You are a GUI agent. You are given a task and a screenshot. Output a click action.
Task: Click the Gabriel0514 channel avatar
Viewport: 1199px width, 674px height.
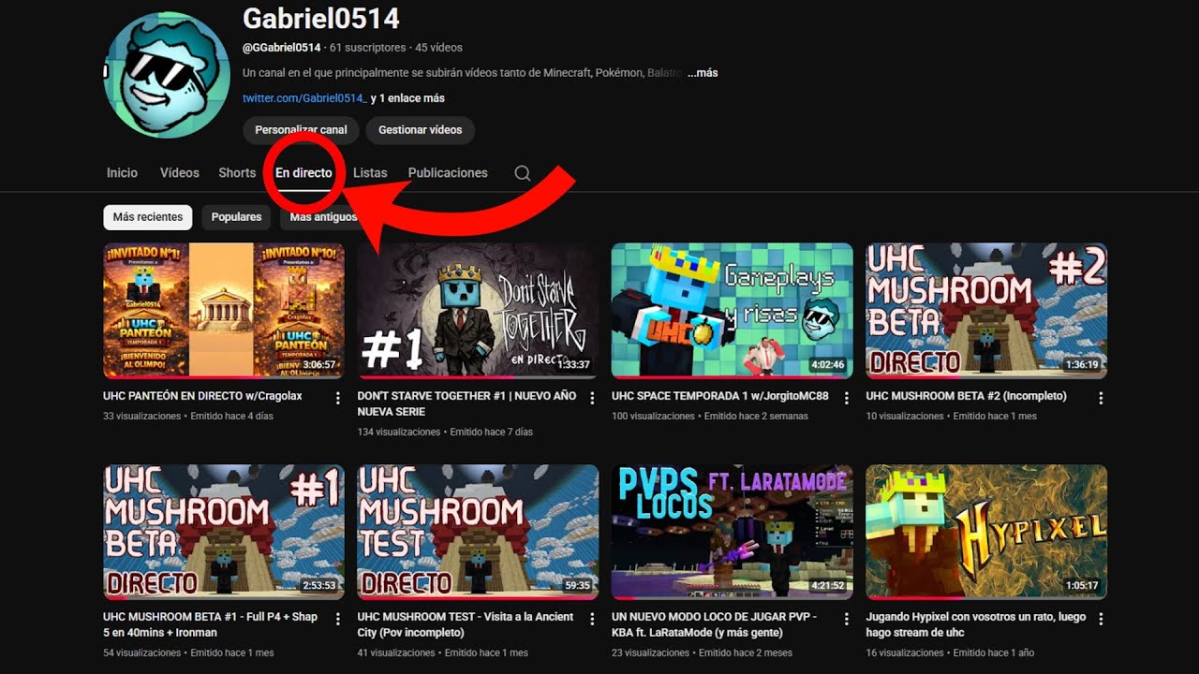tap(167, 75)
